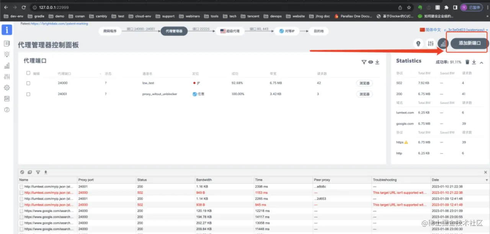This screenshot has width=490, height=234.
Task: Click the round lightbulb tips button near header
Action: [418, 44]
